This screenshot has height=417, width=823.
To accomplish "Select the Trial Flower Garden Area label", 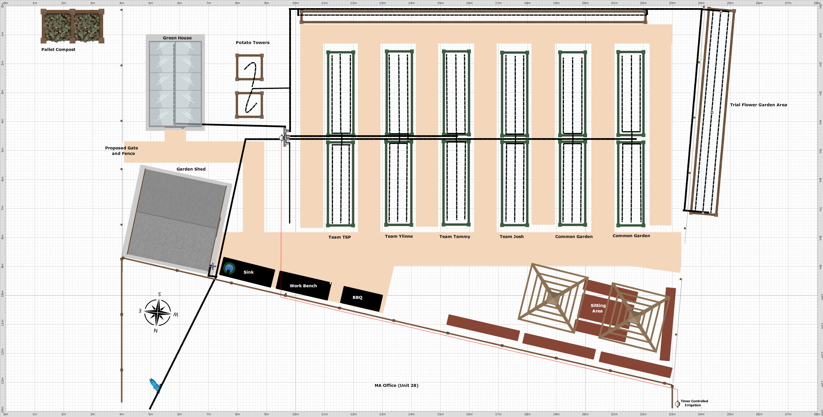I will click(x=758, y=105).
